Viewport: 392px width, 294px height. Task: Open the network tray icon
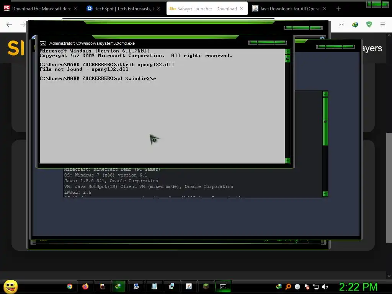(316, 287)
